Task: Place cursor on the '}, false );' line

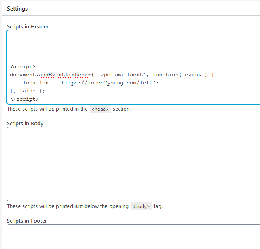Action: (x=27, y=91)
